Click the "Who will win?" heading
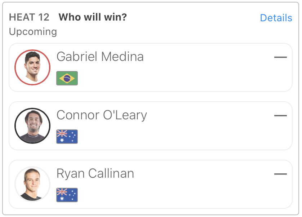The height and width of the screenshot is (217, 302). [93, 17]
